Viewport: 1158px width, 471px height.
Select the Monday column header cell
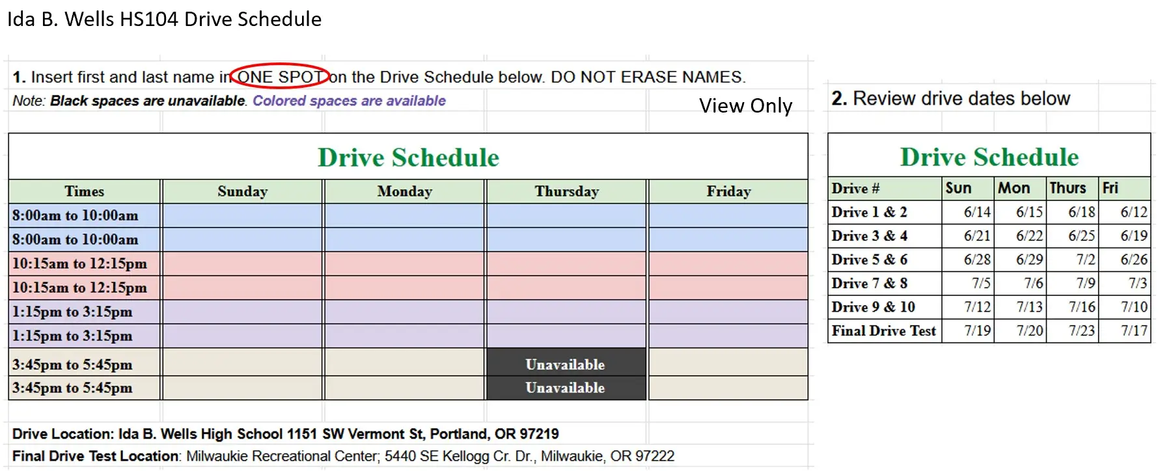point(404,191)
